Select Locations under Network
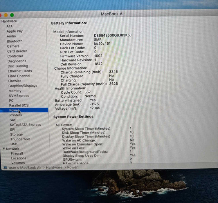 (19, 158)
